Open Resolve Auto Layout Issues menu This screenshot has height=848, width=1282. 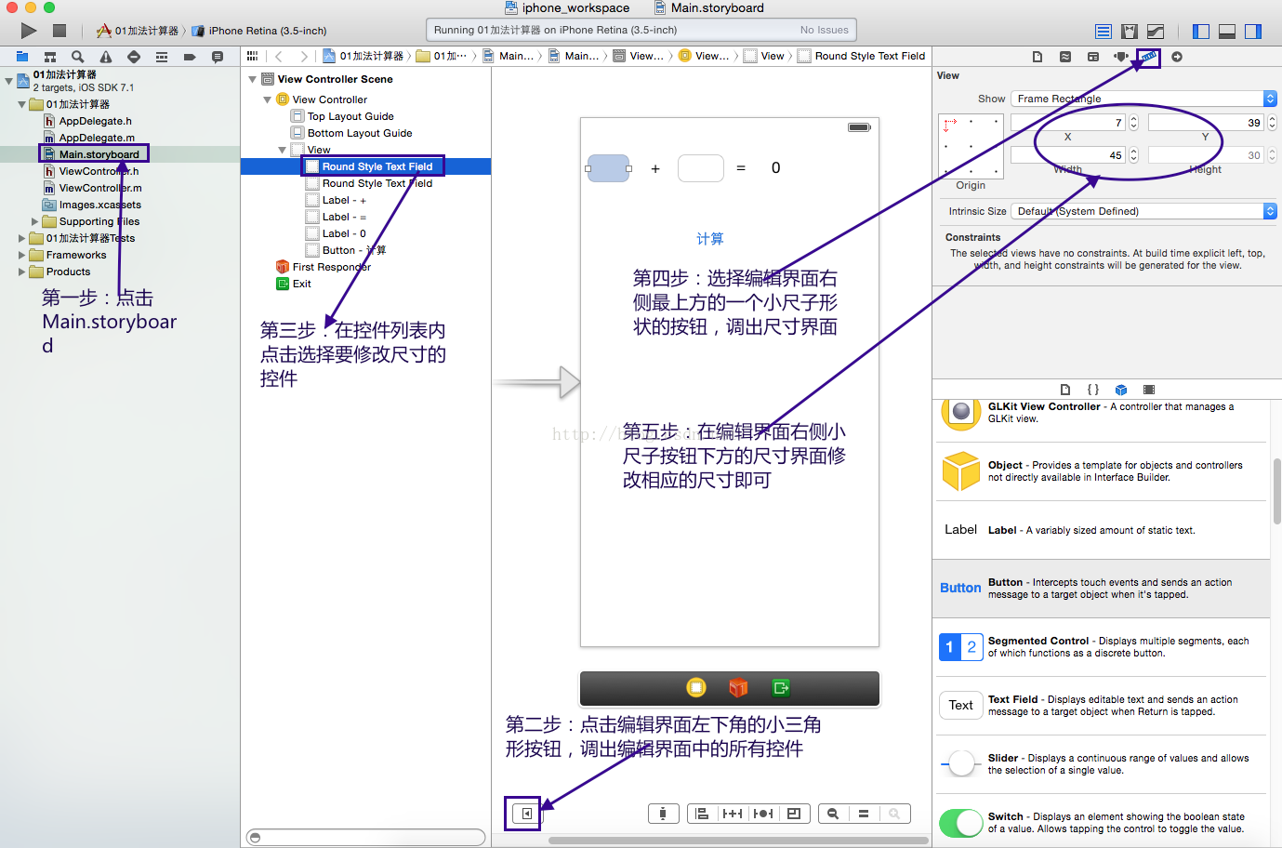point(763,814)
